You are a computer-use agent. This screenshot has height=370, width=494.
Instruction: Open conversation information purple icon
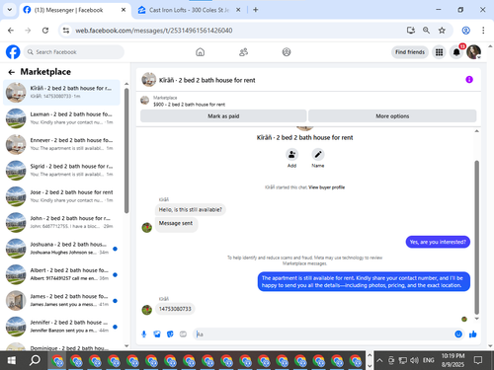[x=469, y=80]
